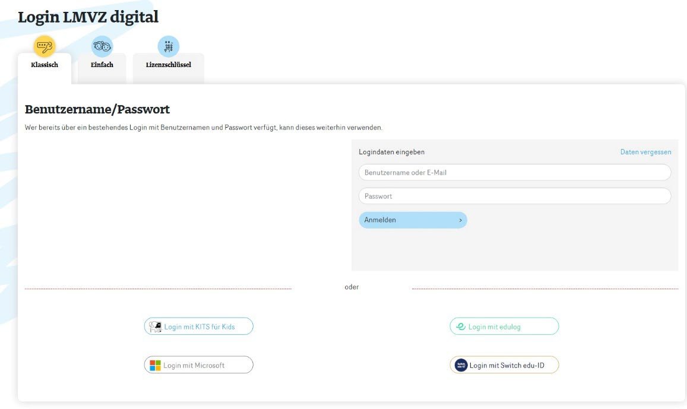The height and width of the screenshot is (409, 687).
Task: Choose Login mit Microsoft
Action: click(198, 364)
